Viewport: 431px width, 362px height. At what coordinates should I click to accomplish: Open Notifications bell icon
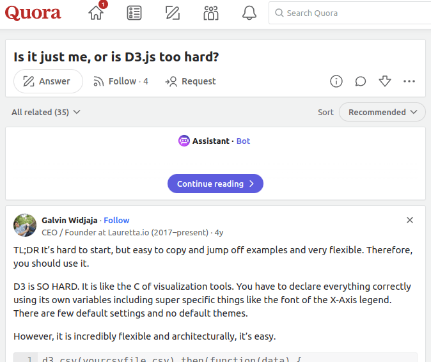pyautogui.click(x=249, y=13)
